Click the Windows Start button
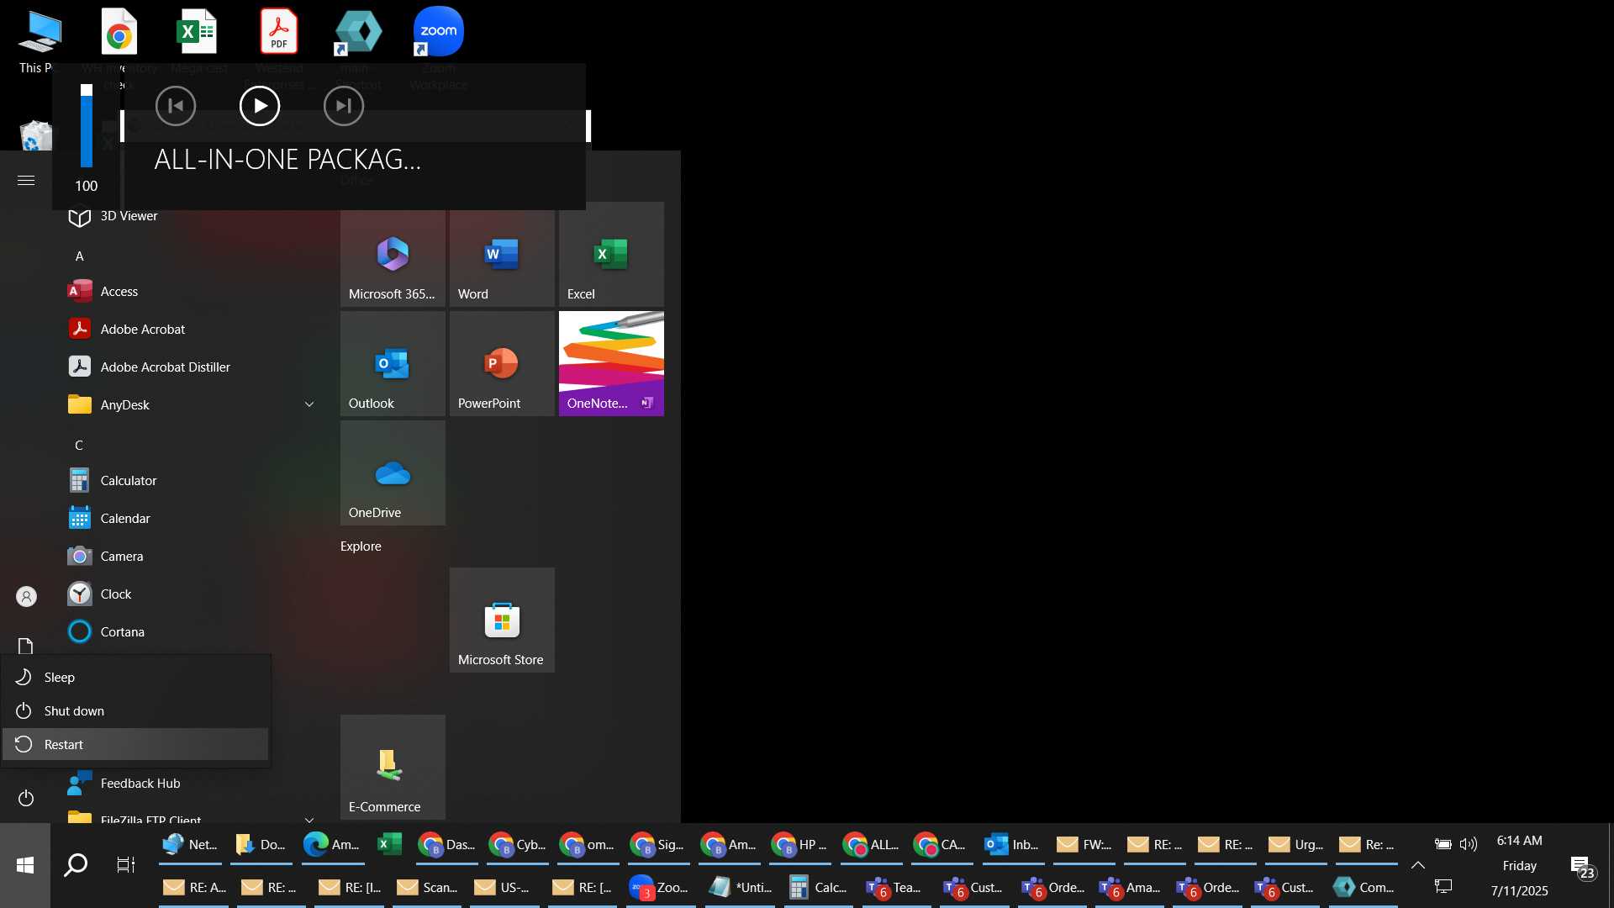 coord(25,865)
